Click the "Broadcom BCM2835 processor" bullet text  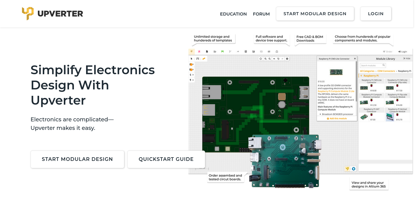(337, 114)
